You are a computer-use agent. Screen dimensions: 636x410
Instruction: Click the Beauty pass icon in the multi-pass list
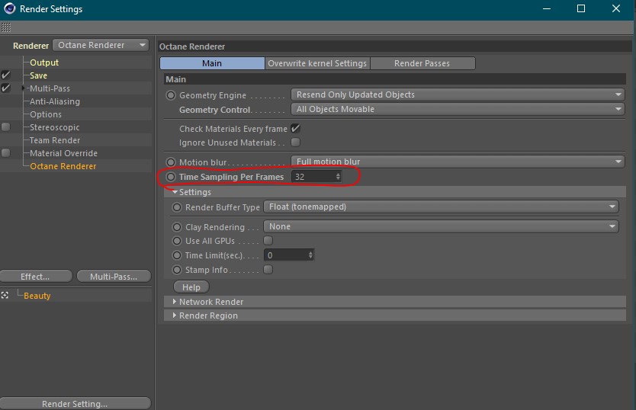[5, 295]
